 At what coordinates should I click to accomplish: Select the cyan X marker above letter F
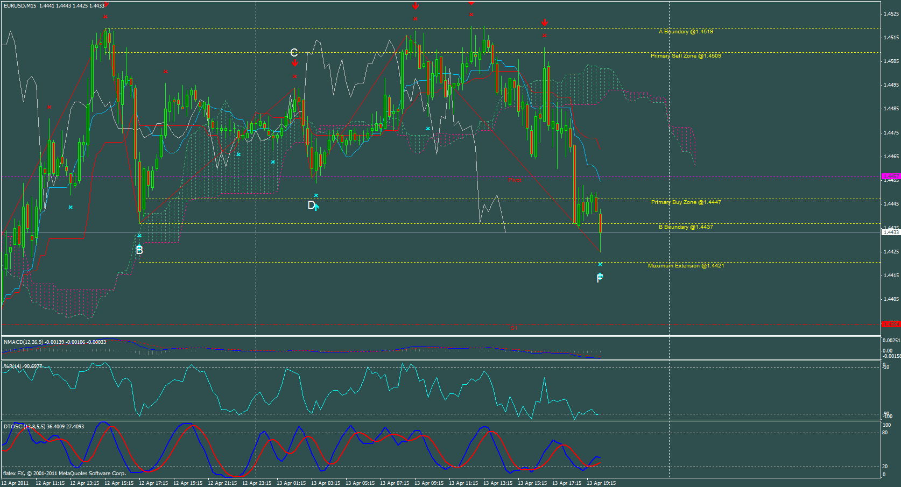(600, 264)
